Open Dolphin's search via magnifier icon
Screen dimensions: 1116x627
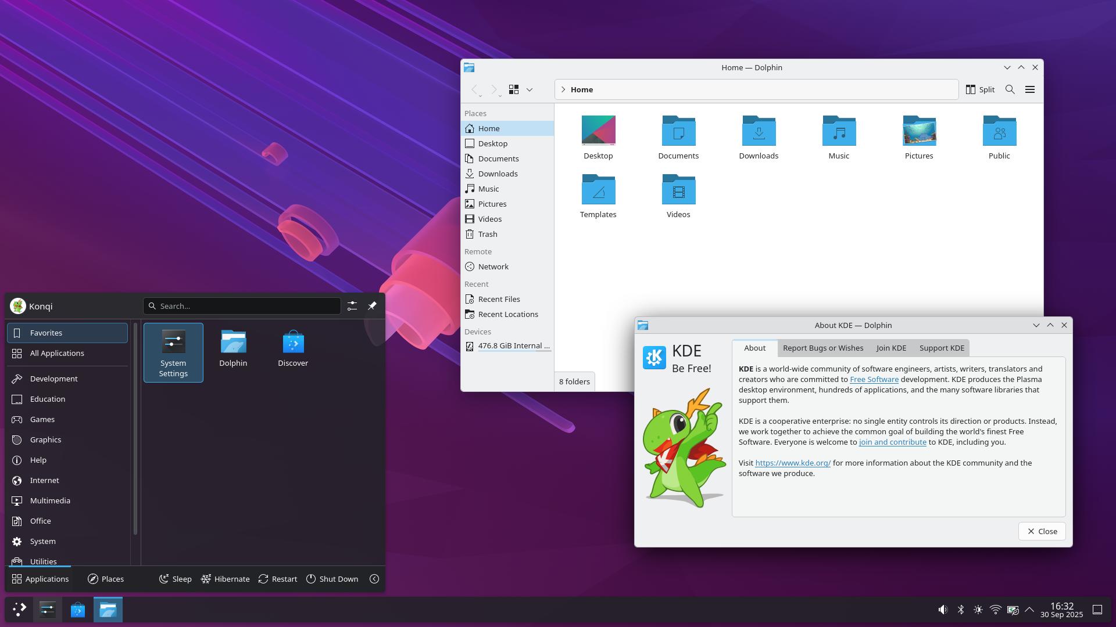pyautogui.click(x=1010, y=89)
